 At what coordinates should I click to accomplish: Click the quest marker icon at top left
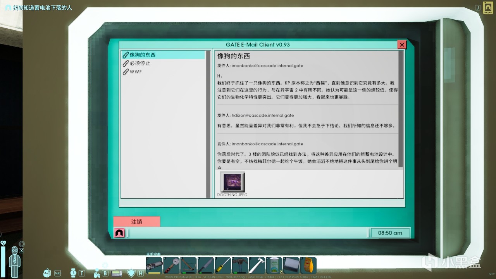[x=8, y=8]
